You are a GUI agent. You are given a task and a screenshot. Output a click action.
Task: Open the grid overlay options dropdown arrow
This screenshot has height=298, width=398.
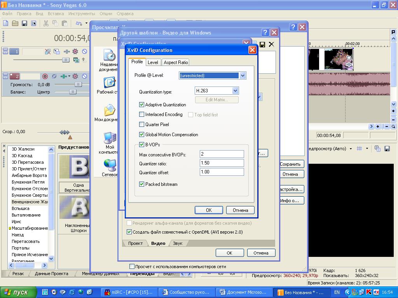pyautogui.click(x=367, y=149)
